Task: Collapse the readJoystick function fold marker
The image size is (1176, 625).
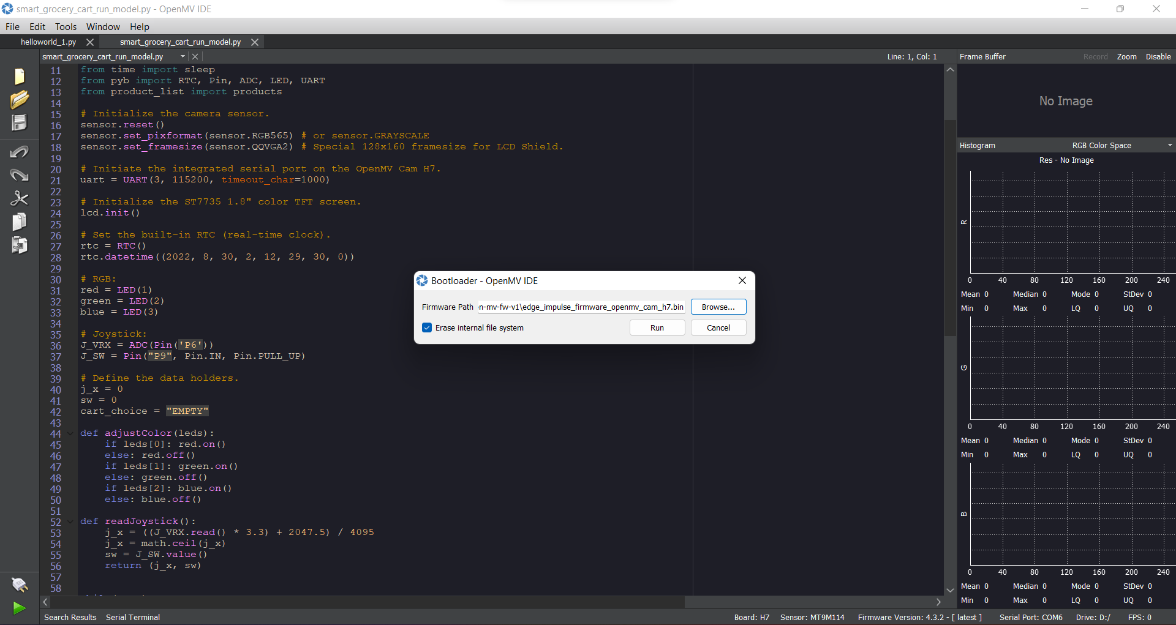Action: pyautogui.click(x=70, y=522)
